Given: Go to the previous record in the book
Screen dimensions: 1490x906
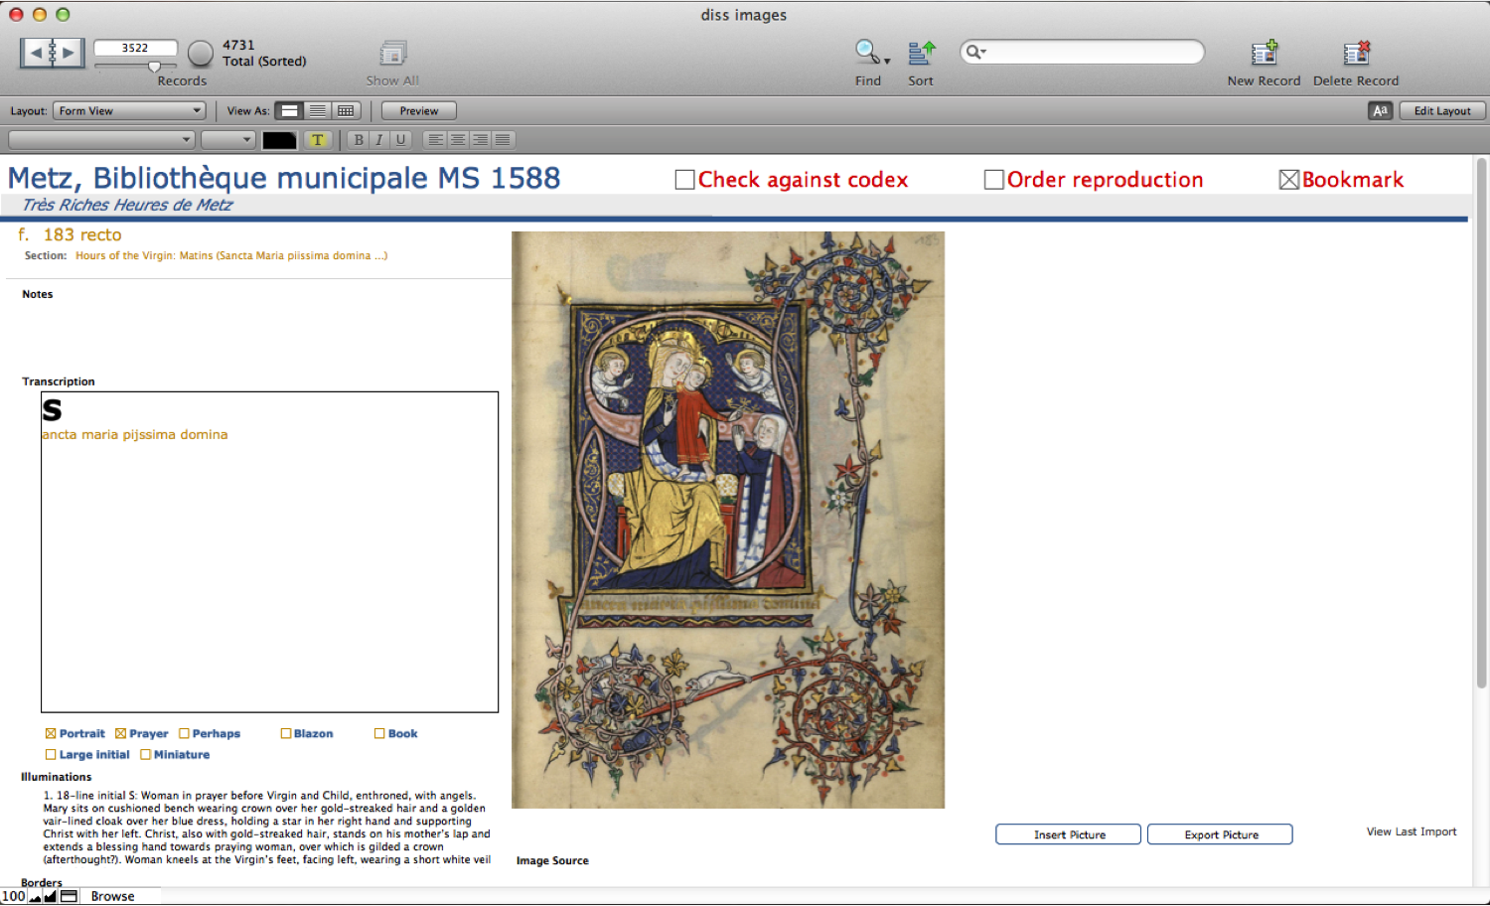Looking at the screenshot, I should coord(36,53).
